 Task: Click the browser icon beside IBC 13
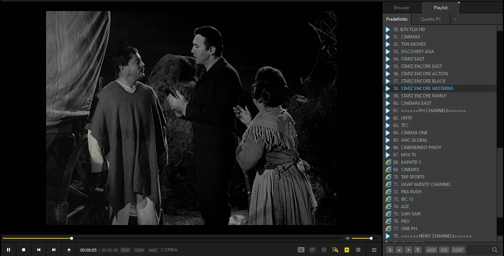click(388, 199)
